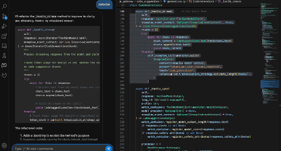Select the ai_gateway breadcrumb
281x151 pixels.
126,1
